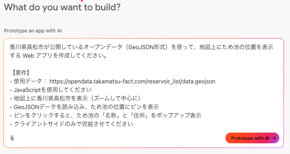290x154 pixels.
Task: Click the first prompt line starting with 香川県高松市
Action: point(142,47)
